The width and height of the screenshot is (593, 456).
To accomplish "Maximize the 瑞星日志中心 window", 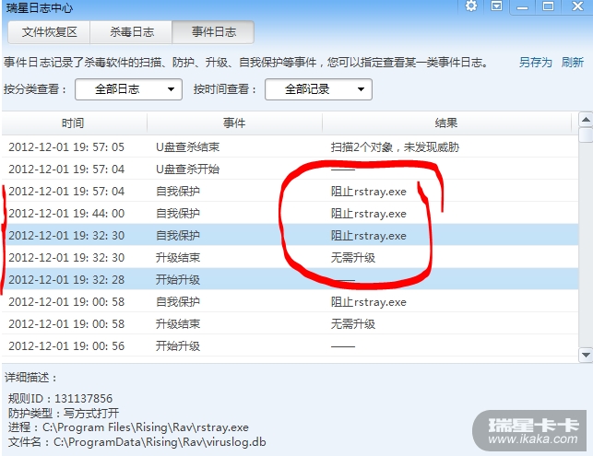I will (548, 6).
